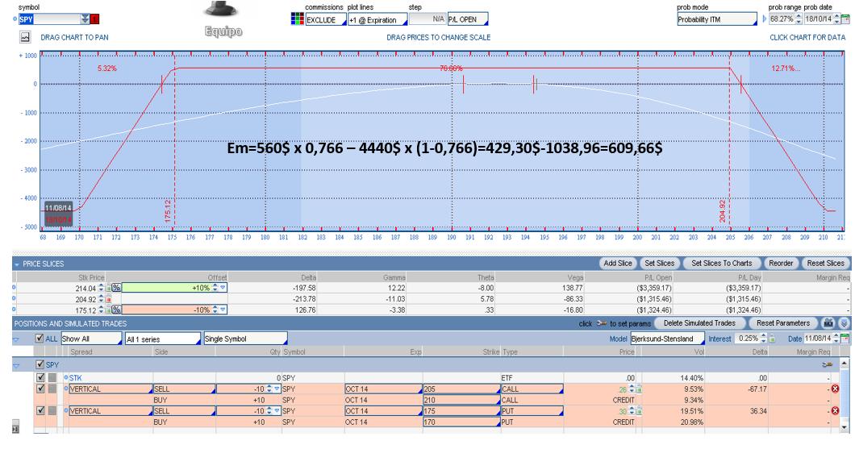The height and width of the screenshot is (449, 855).
Task: Open the Bjerksund-Stensland model dropdown
Action: [667, 339]
